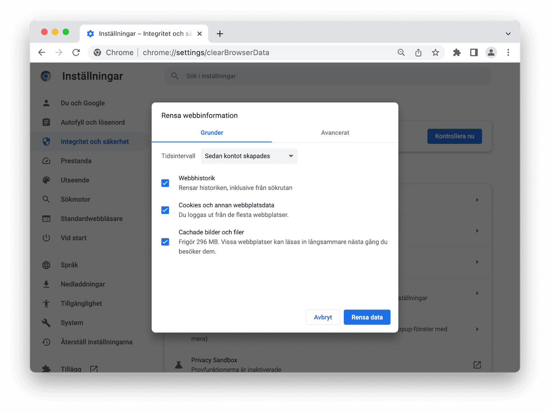Image resolution: width=550 pixels, height=412 pixels.
Task: Uncheck Cookies och annan webbplatsdata checkbox
Action: tap(165, 210)
